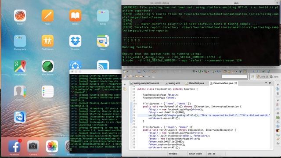
Task: Click the 'public class FacebookTest' declaration line
Action: (167, 89)
